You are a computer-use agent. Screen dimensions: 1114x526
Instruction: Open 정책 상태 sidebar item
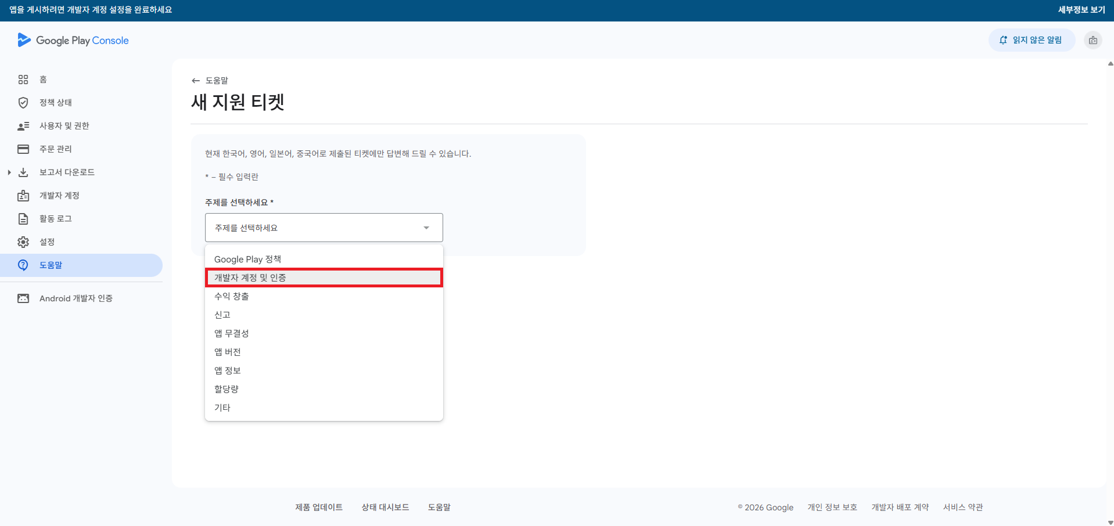[81, 103]
